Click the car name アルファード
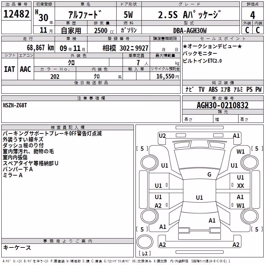Viewport: 265px width, 265px height. coord(85,14)
